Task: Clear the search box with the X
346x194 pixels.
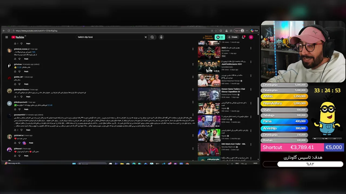Action: 146,37
